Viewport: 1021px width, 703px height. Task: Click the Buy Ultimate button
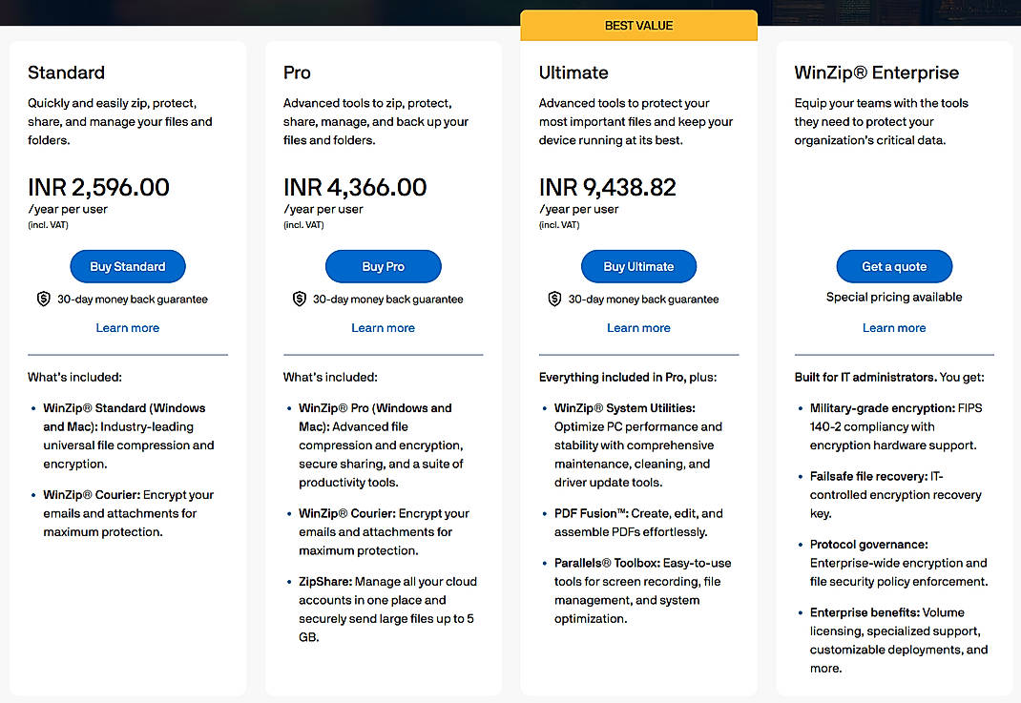click(x=638, y=266)
